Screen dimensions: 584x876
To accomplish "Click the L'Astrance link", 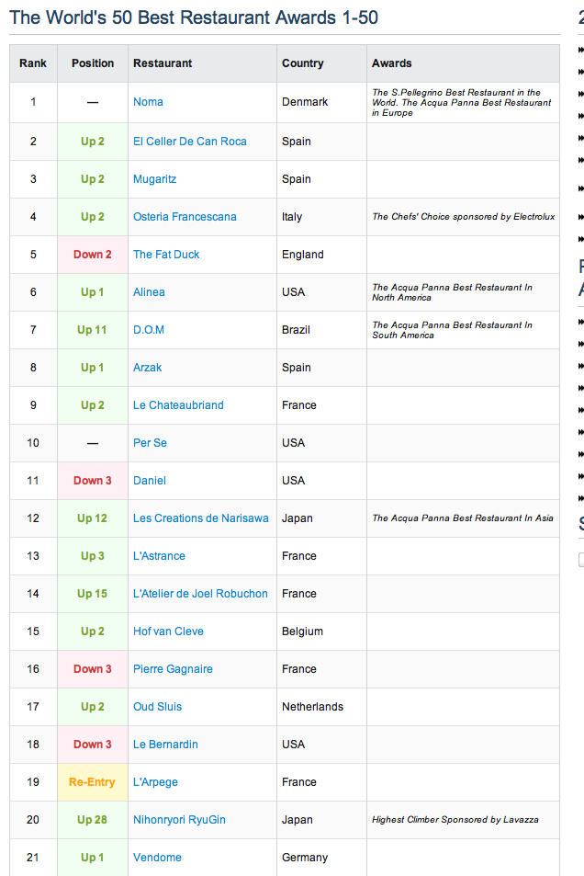I will coord(159,556).
